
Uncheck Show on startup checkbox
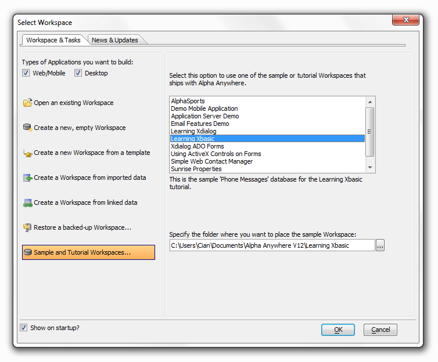pyautogui.click(x=23, y=328)
